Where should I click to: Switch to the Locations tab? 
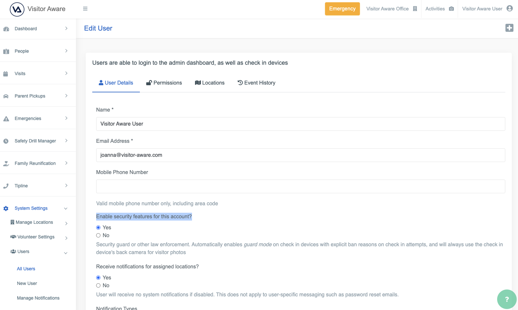[210, 83]
